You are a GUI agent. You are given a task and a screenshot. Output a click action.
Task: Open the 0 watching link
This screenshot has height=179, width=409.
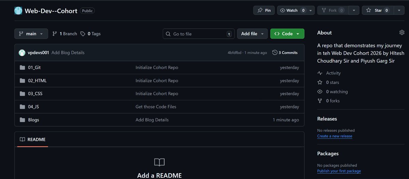[x=333, y=92]
